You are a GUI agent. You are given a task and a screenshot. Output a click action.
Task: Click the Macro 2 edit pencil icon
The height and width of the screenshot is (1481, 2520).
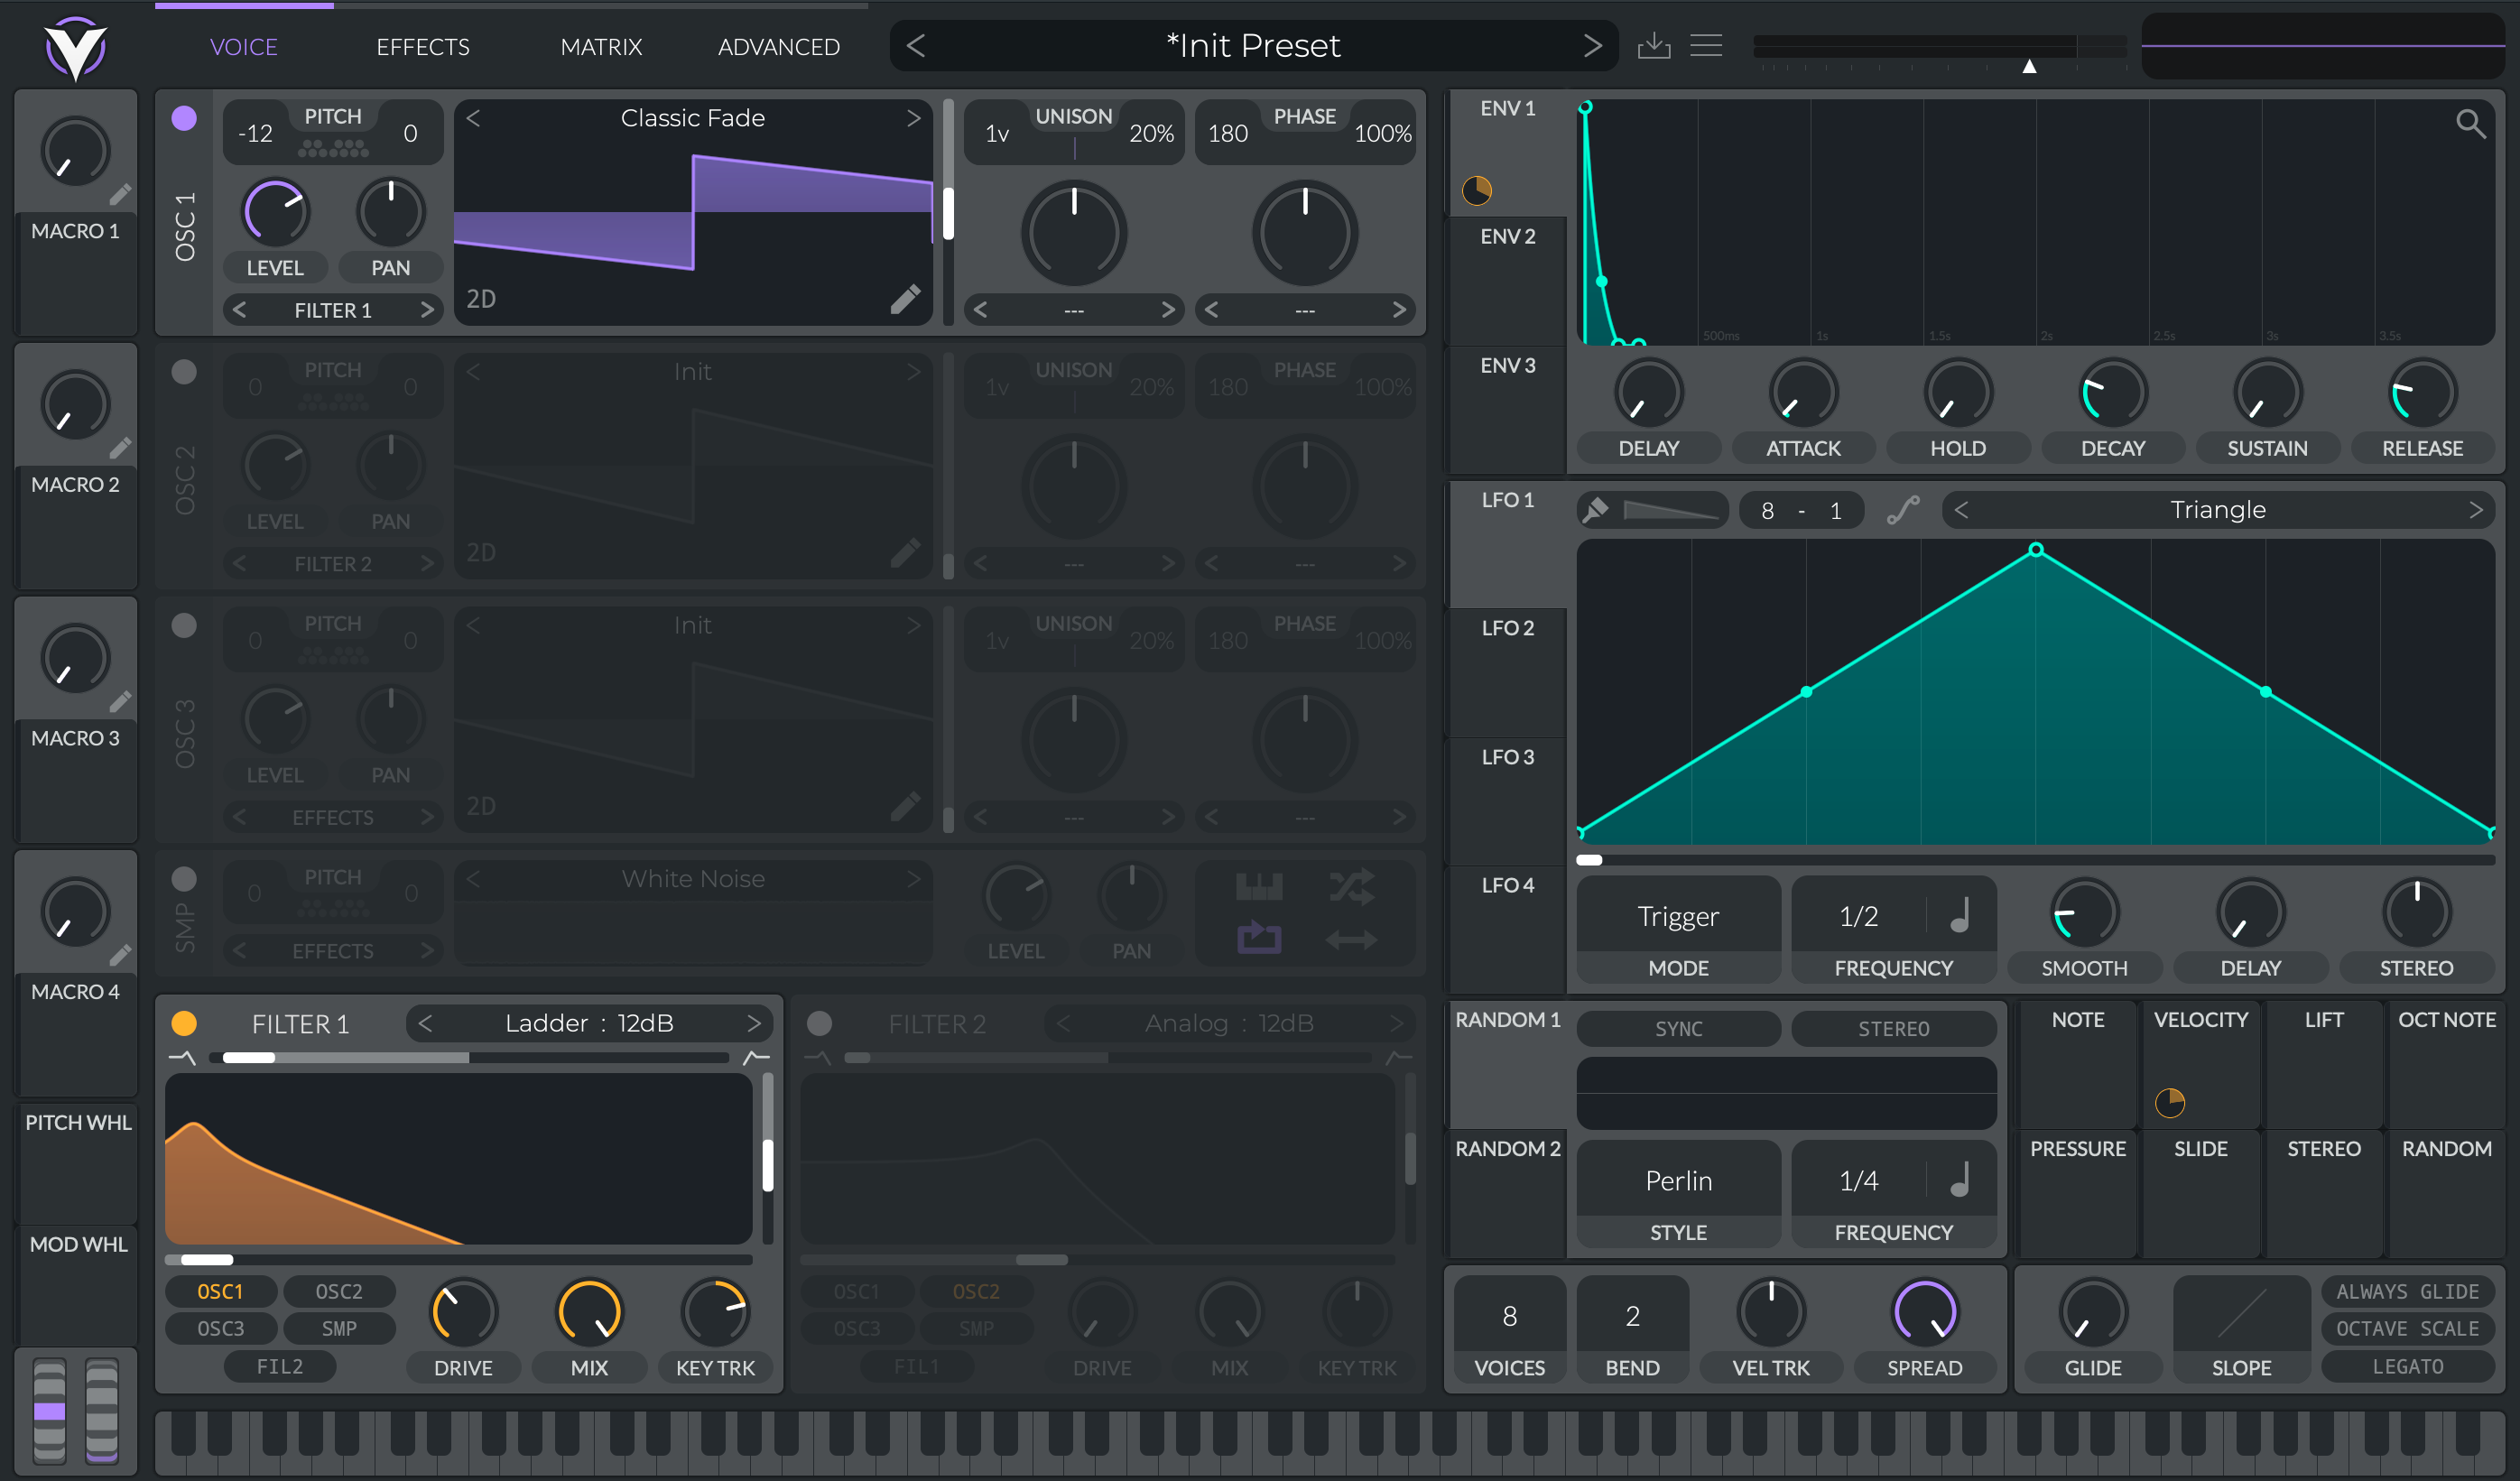pos(120,448)
